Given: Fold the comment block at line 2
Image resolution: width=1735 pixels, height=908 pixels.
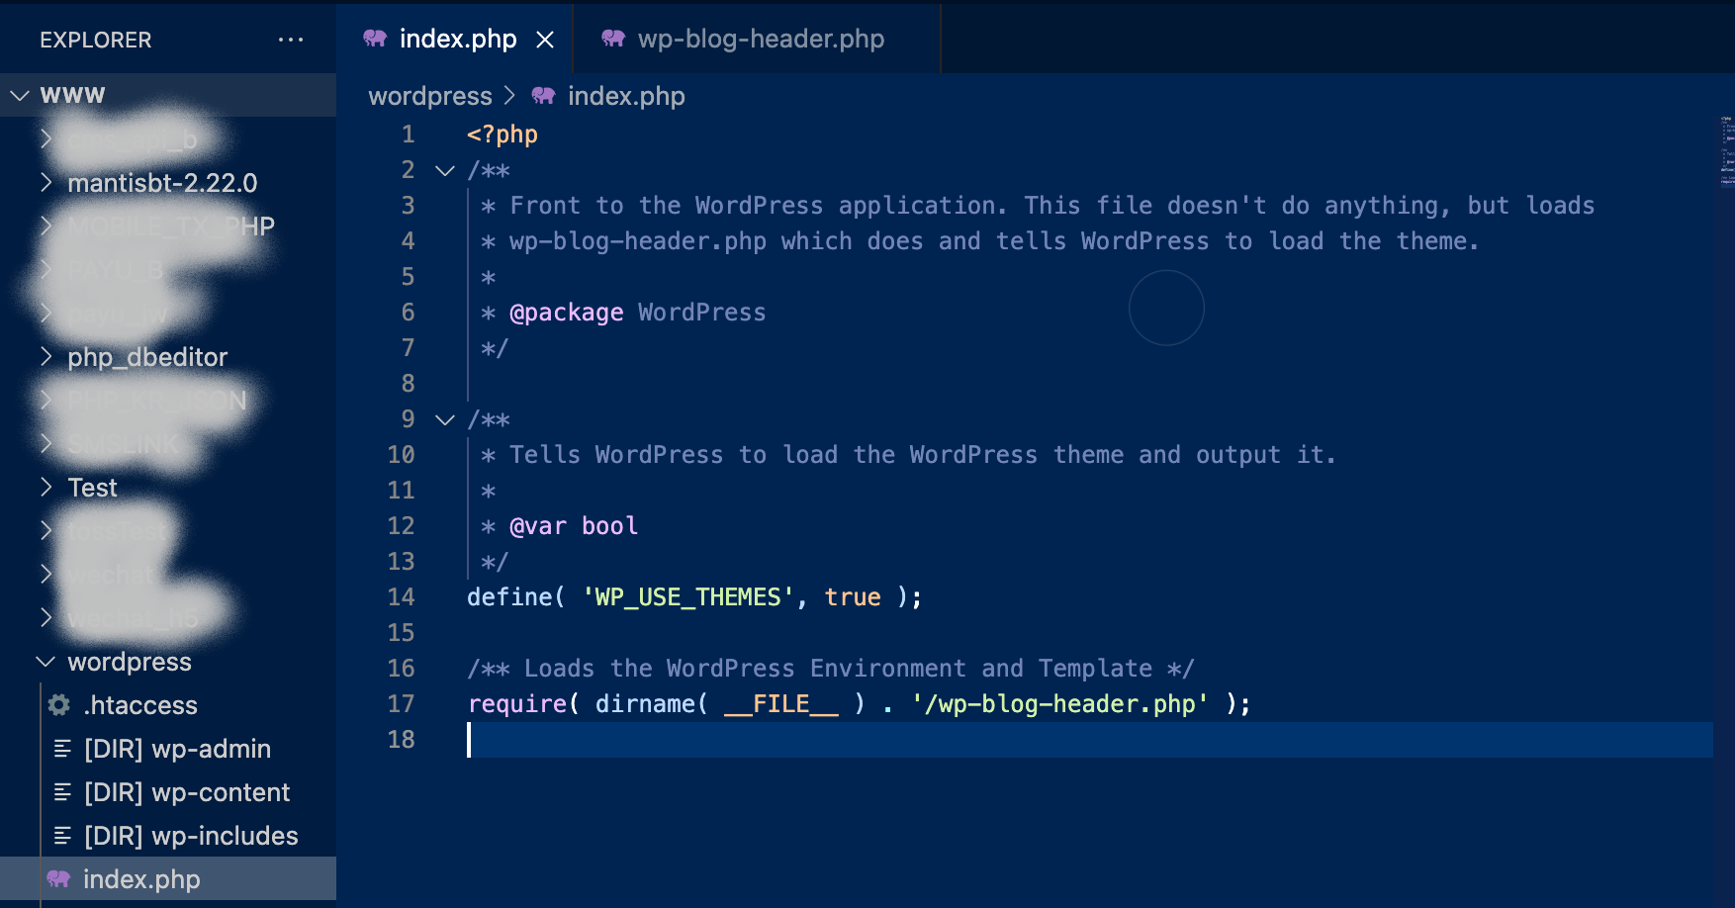Looking at the screenshot, I should point(445,171).
